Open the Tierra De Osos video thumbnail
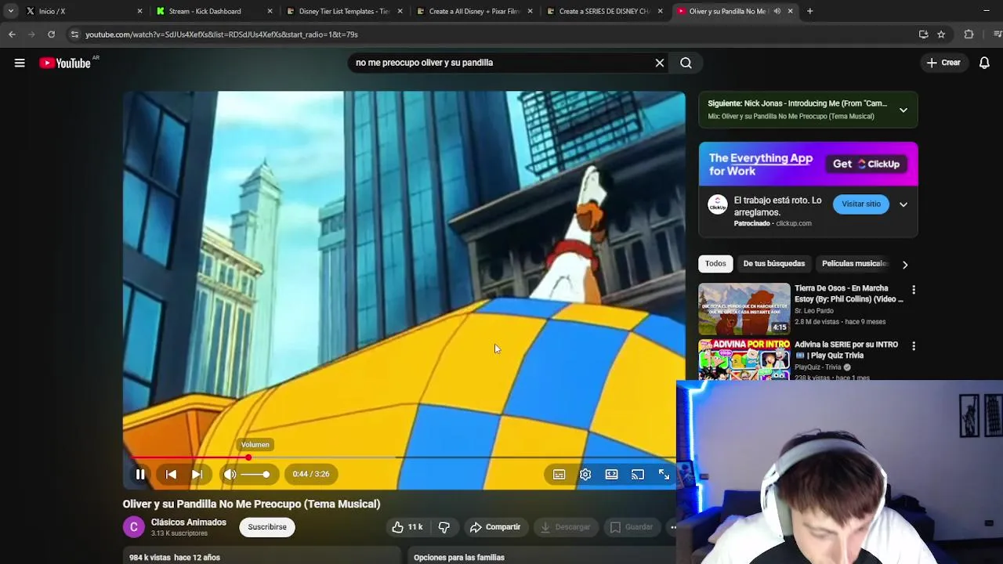 [x=744, y=309]
